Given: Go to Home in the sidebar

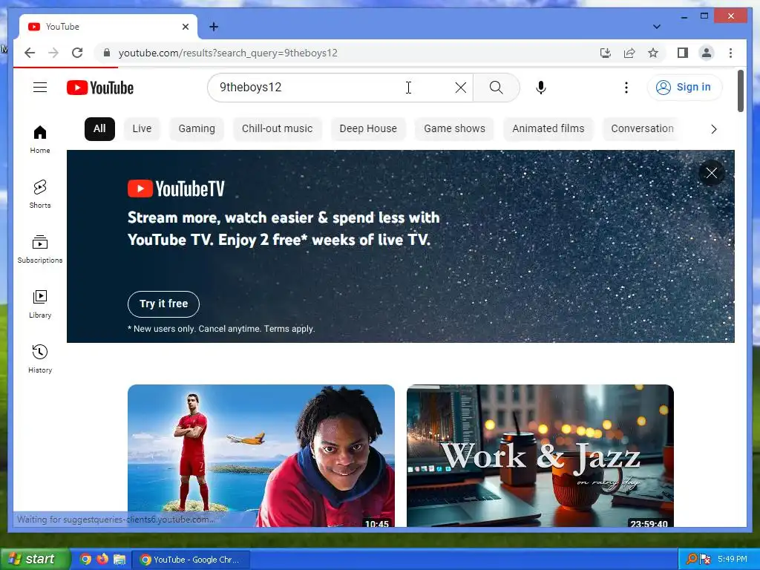Looking at the screenshot, I should 40,140.
